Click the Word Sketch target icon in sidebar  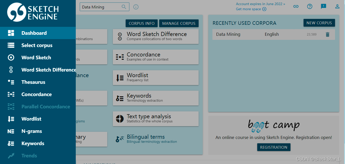[11, 57]
